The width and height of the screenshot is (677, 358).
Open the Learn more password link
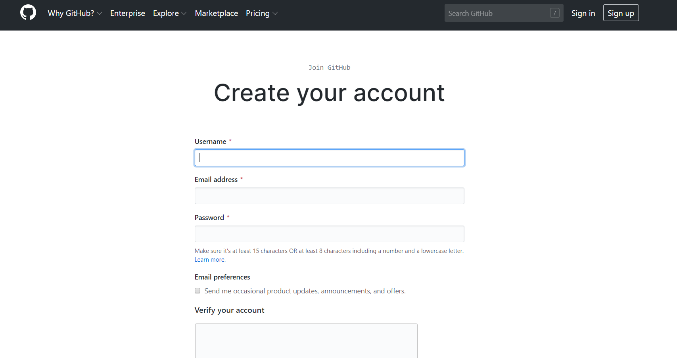tap(209, 260)
